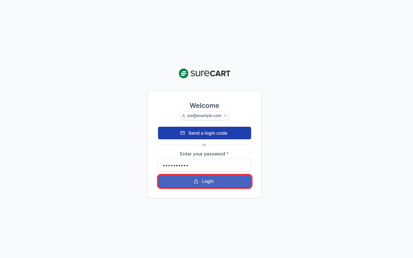Click the red required asterisk

[x=228, y=154]
